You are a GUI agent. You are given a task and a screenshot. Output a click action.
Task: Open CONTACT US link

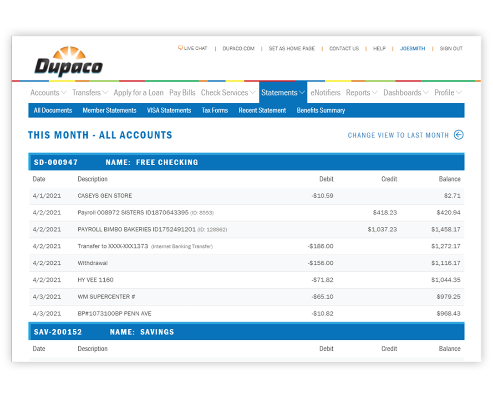click(x=344, y=48)
